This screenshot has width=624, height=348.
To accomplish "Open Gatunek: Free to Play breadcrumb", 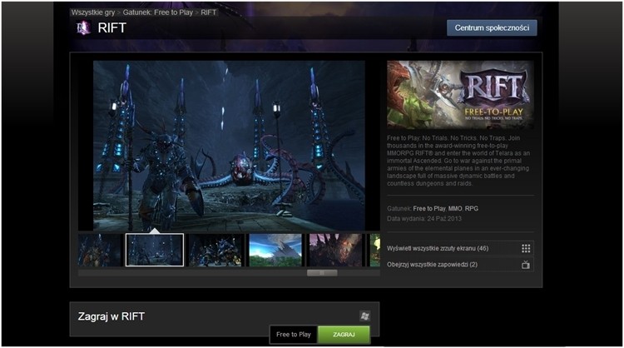I will (157, 12).
